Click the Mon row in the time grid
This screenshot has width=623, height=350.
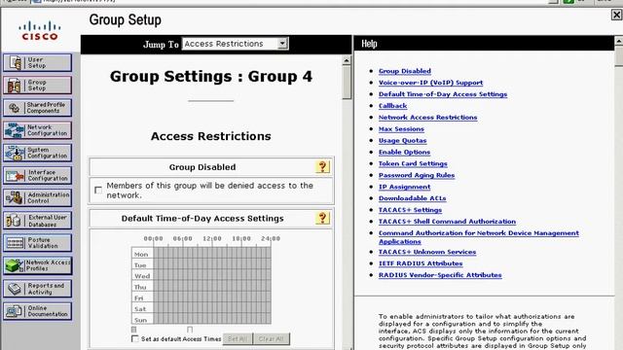point(212,254)
